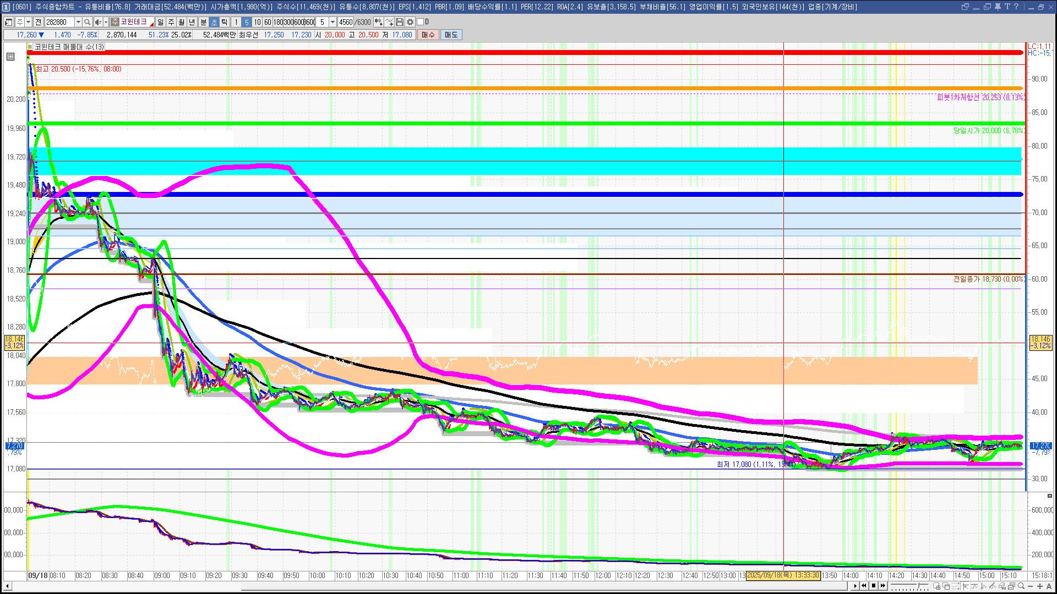Toggle the D checkbox in toolbar
The width and height of the screenshot is (1057, 594).
[x=421, y=22]
